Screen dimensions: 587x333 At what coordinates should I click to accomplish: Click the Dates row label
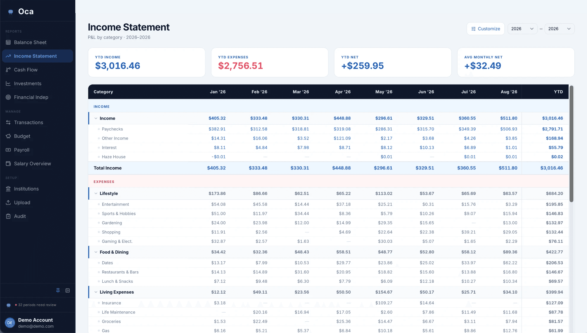pyautogui.click(x=107, y=263)
